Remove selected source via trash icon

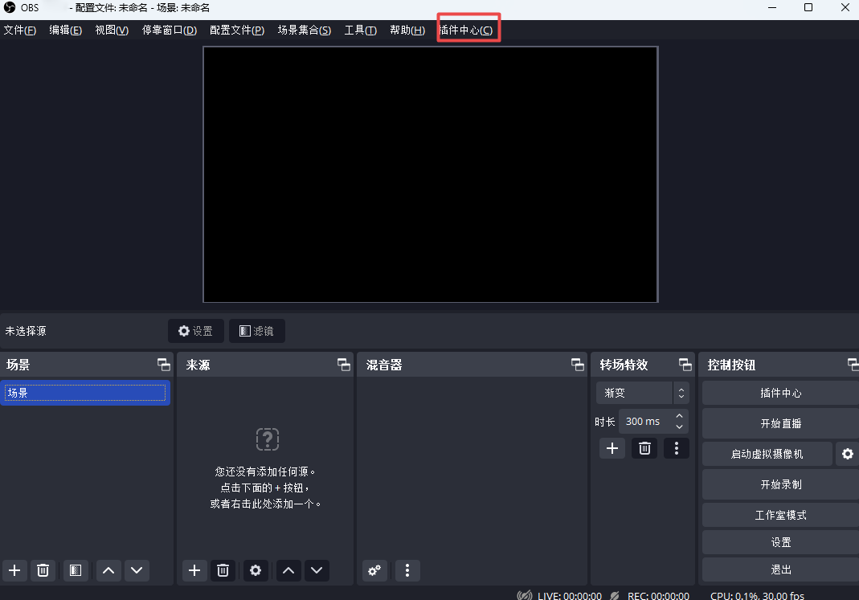pyautogui.click(x=223, y=570)
